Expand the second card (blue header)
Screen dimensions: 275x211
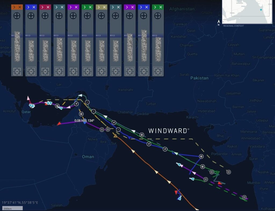point(28,7)
